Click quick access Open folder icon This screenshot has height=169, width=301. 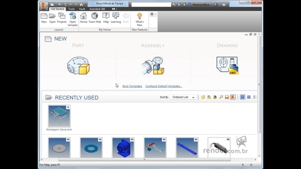[x=60, y=4]
